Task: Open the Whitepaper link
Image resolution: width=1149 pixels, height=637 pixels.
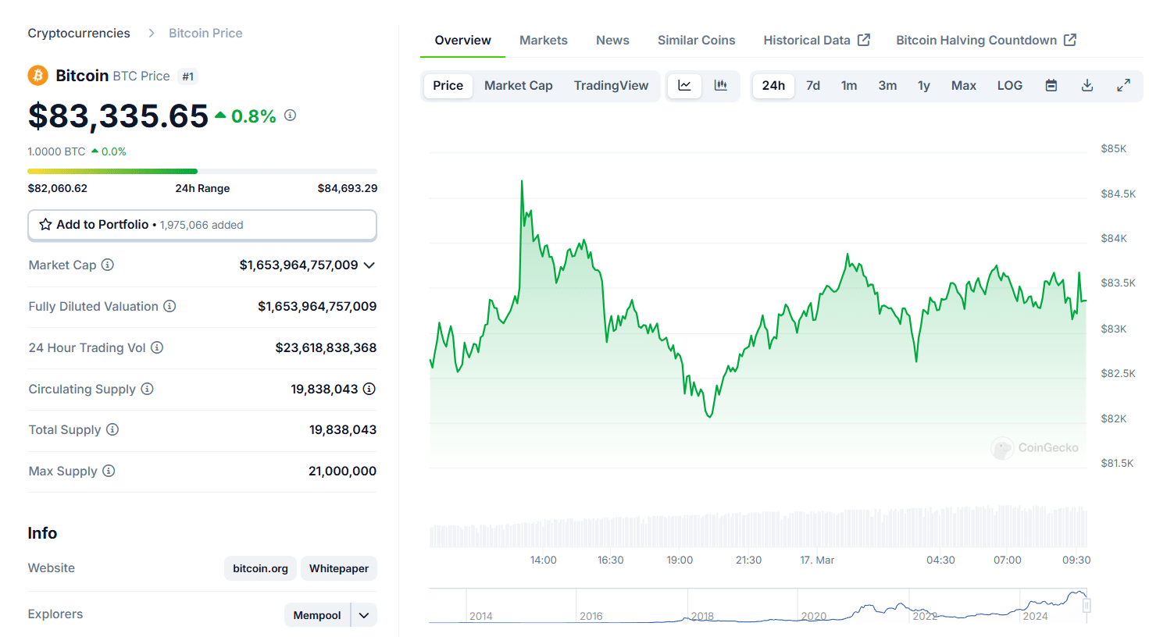Action: pyautogui.click(x=339, y=568)
